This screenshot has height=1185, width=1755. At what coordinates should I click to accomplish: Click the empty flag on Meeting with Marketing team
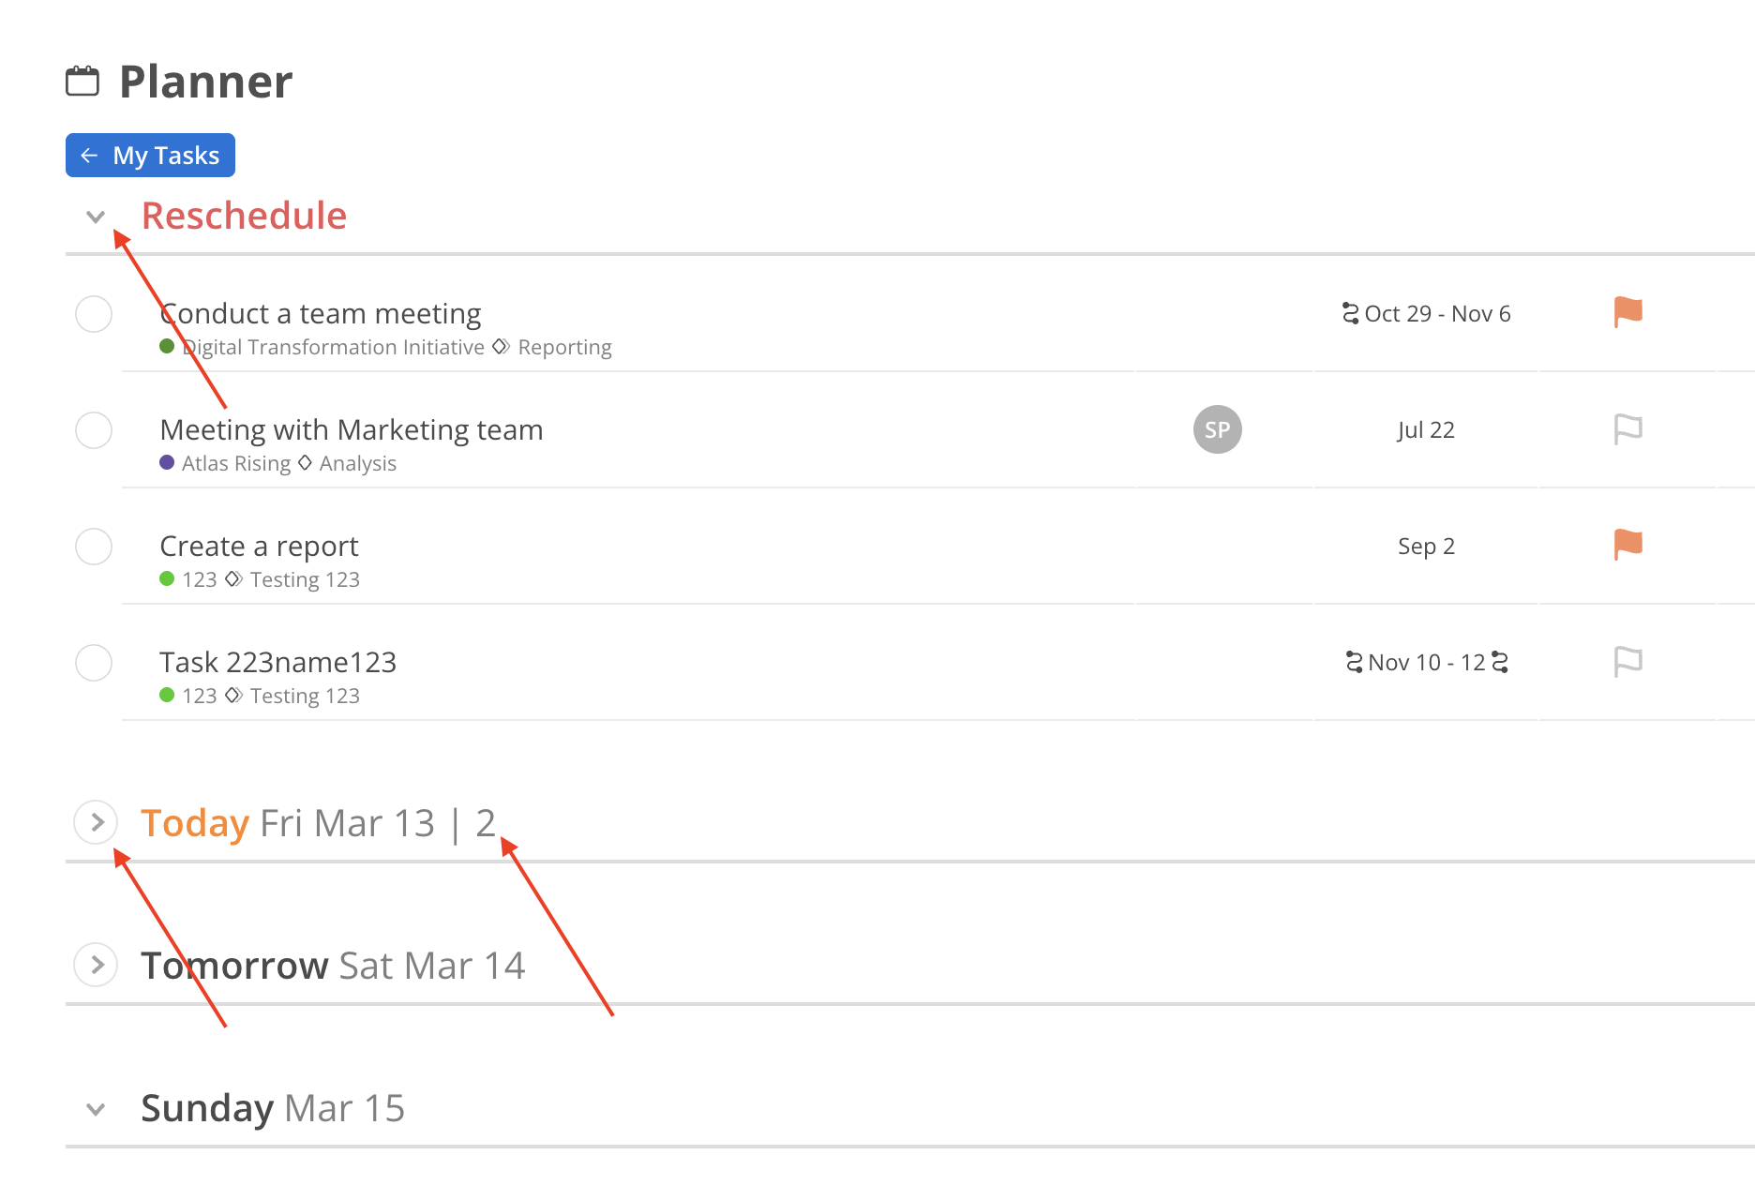coord(1627,429)
